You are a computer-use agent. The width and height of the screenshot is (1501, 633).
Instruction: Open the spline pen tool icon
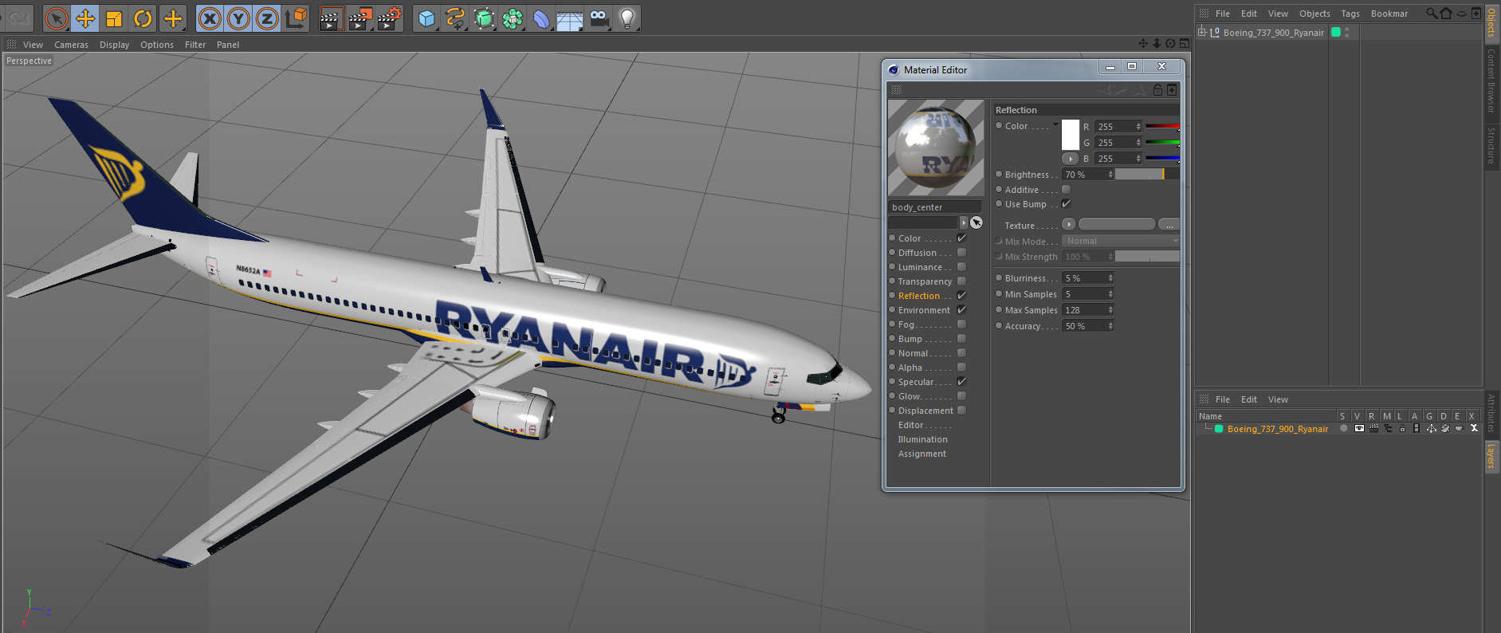[x=455, y=18]
